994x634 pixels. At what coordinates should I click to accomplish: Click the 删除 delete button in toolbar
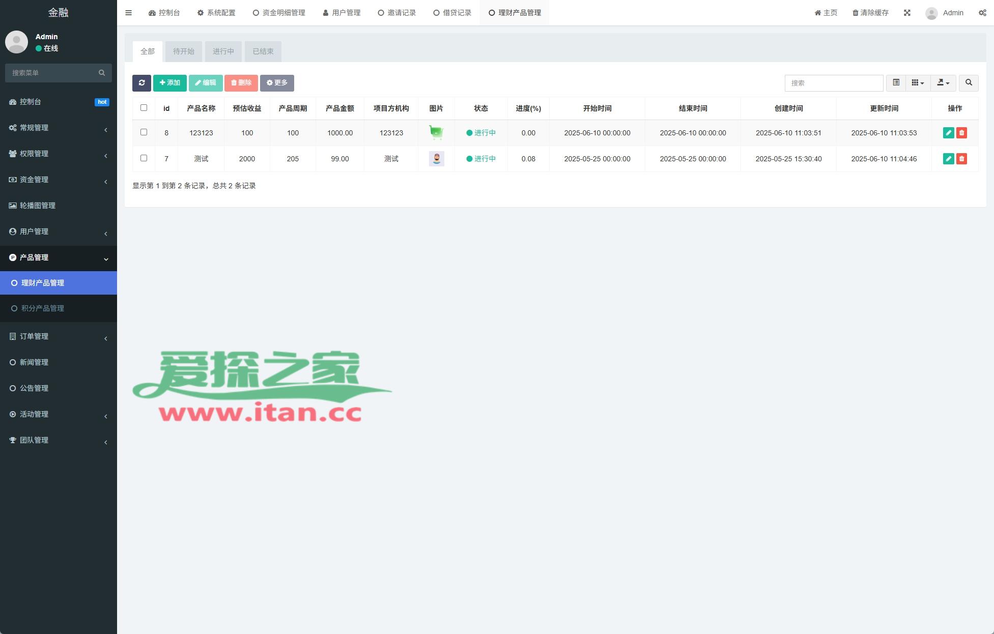[241, 83]
